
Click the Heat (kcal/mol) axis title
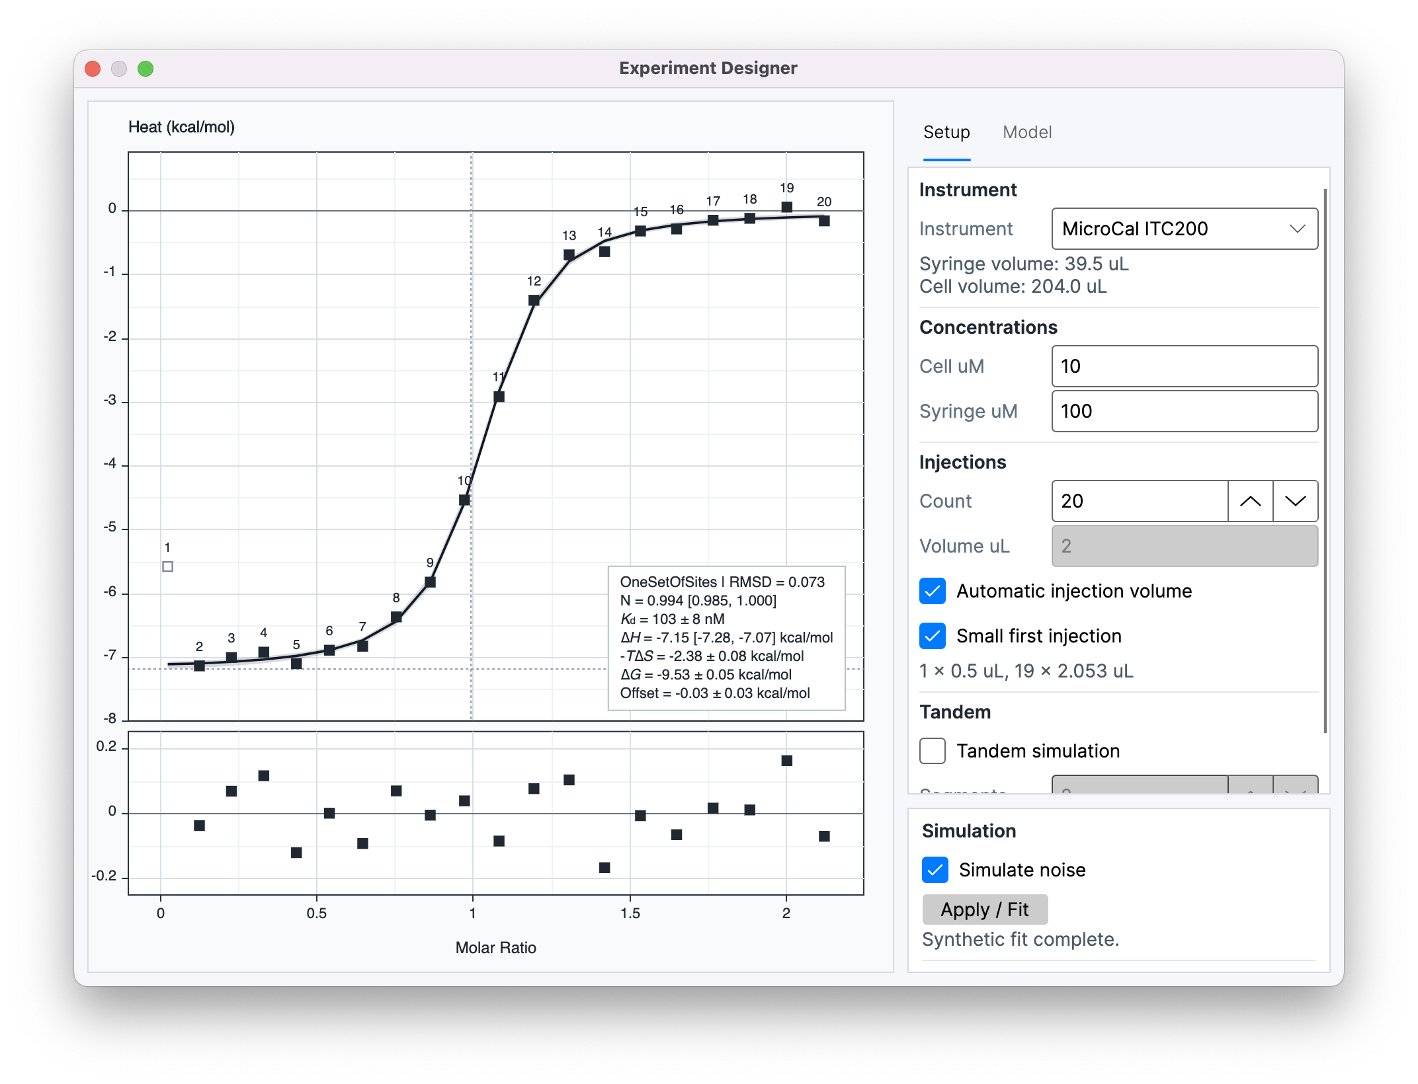point(181,127)
